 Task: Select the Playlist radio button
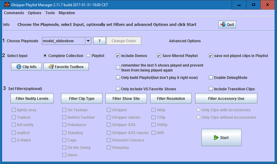point(88,56)
